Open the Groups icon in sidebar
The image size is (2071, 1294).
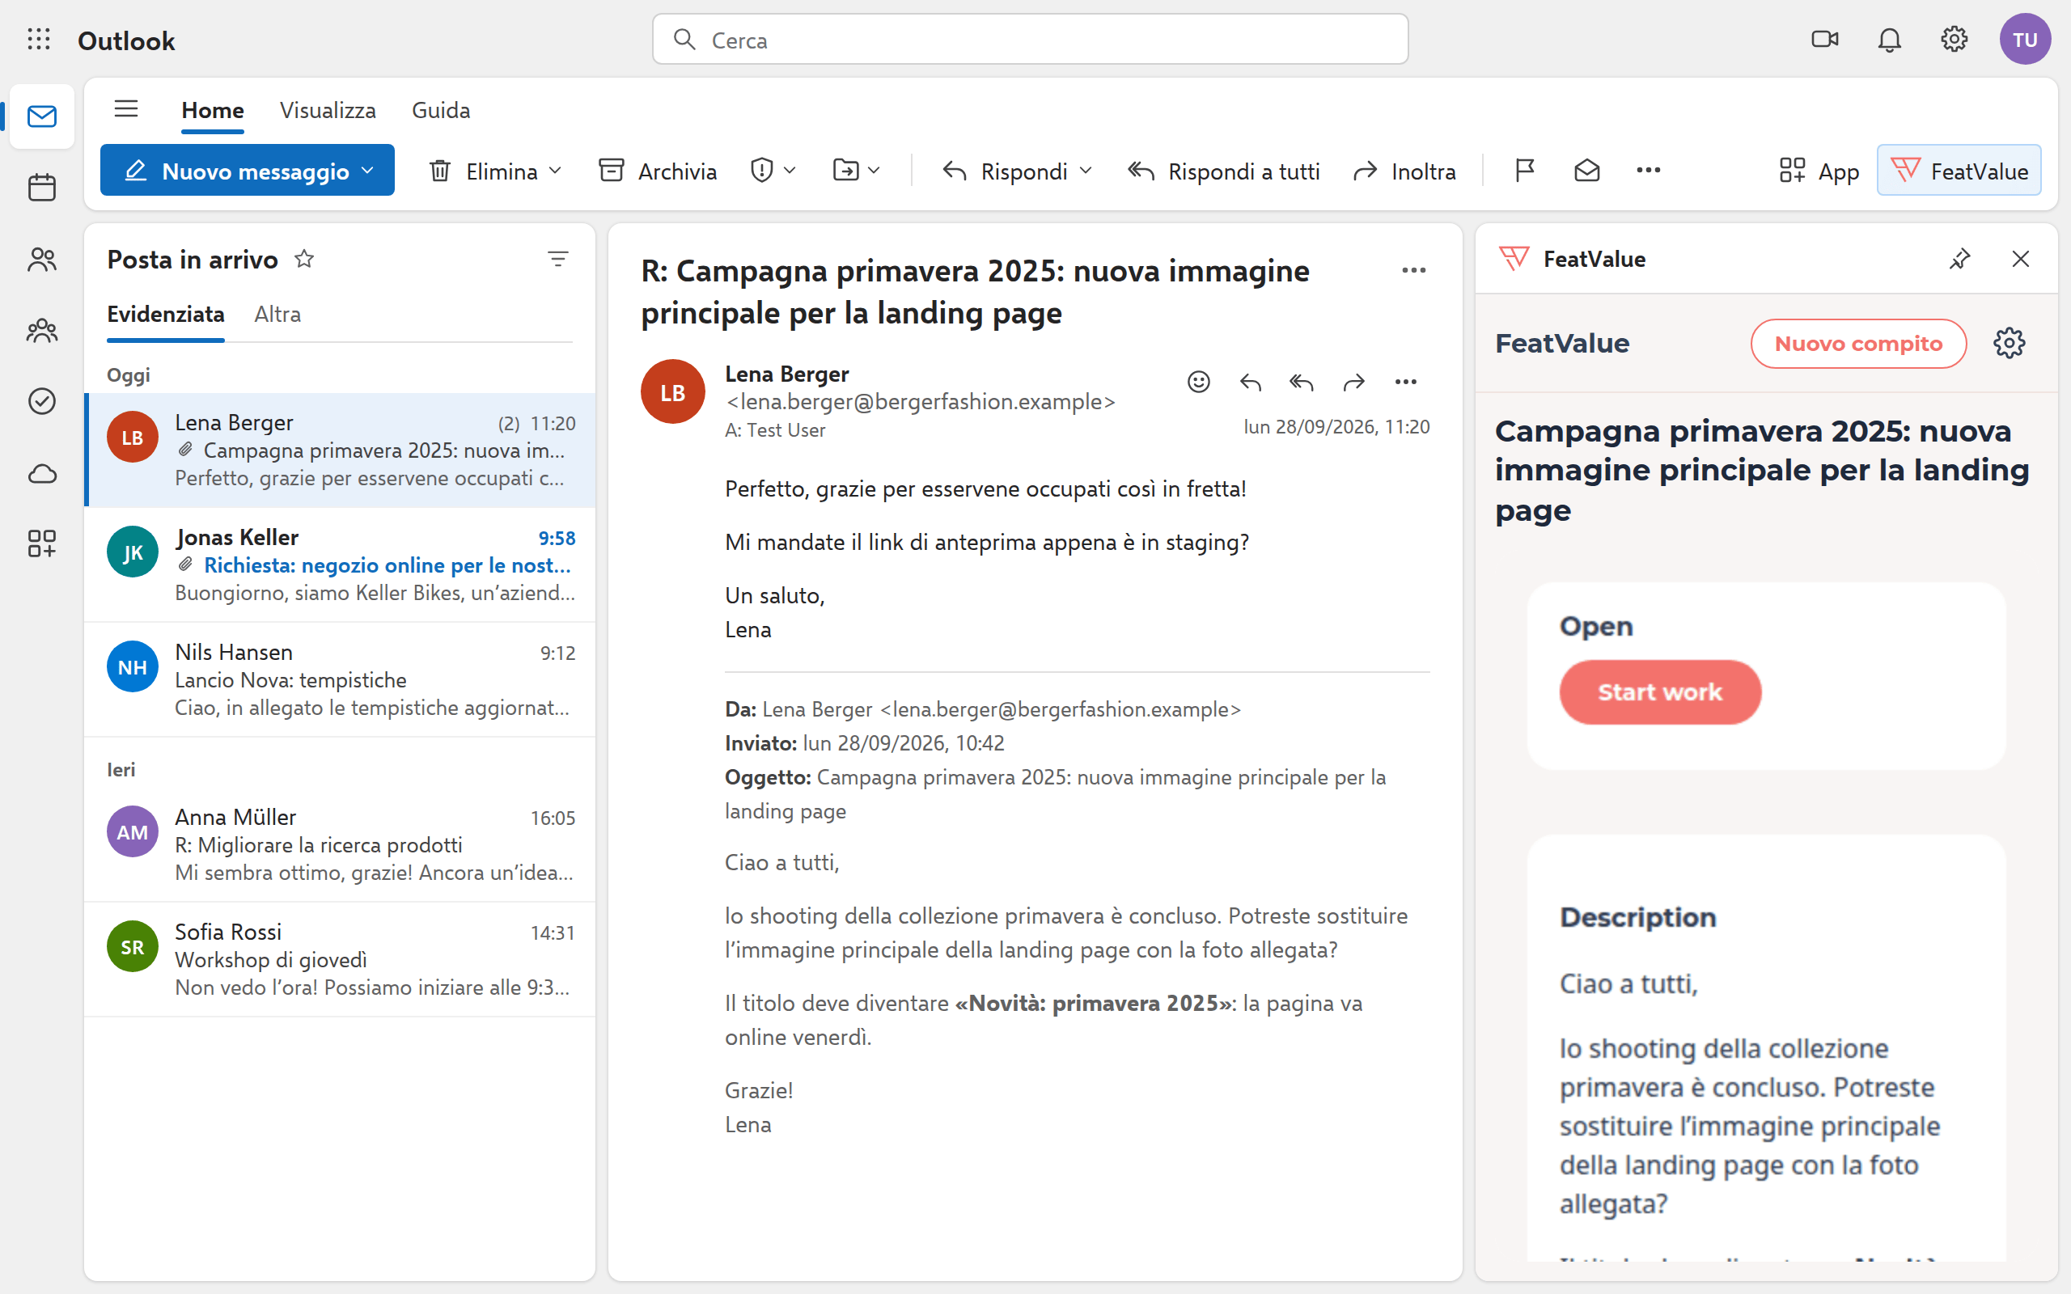pyautogui.click(x=41, y=330)
